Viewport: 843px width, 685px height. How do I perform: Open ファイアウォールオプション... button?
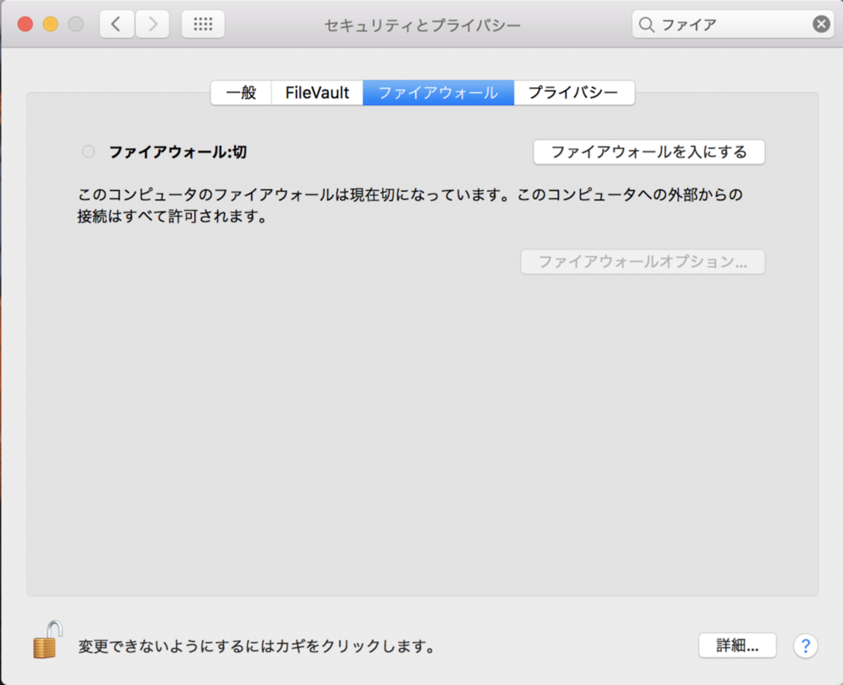(643, 262)
